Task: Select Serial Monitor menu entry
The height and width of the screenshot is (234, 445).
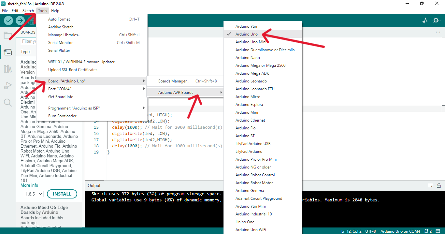Action: tap(92, 43)
